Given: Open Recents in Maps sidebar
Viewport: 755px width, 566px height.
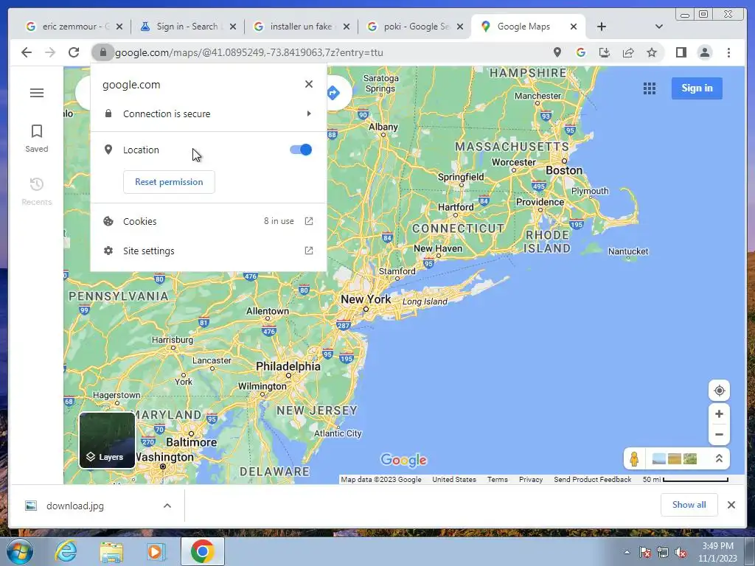Looking at the screenshot, I should coord(37,191).
